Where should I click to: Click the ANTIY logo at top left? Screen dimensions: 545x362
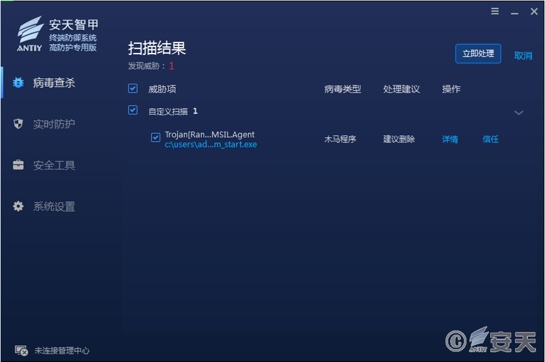click(x=30, y=34)
